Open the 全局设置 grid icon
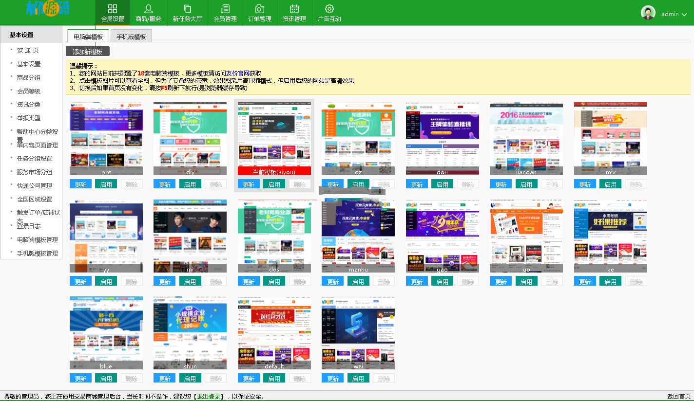 113,9
